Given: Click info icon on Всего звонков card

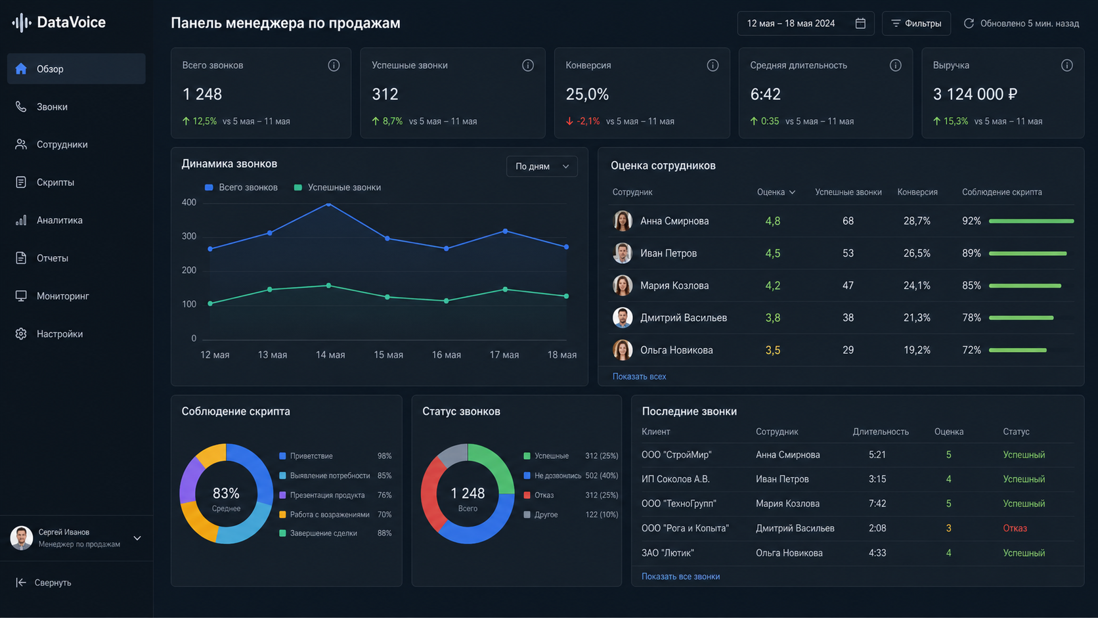Looking at the screenshot, I should pyautogui.click(x=334, y=65).
